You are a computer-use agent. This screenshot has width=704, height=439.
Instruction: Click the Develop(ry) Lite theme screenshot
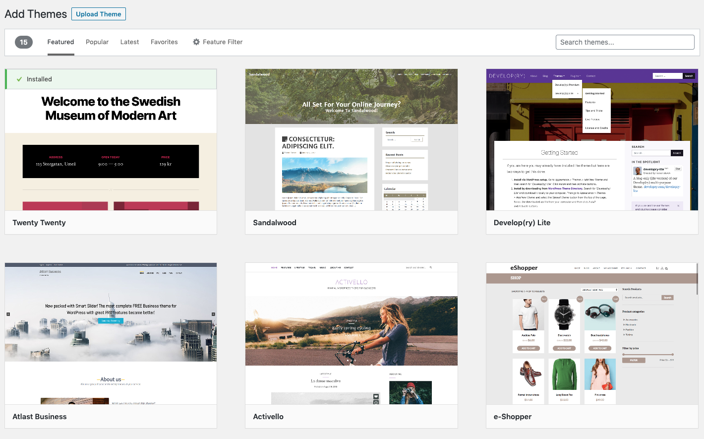pos(592,140)
